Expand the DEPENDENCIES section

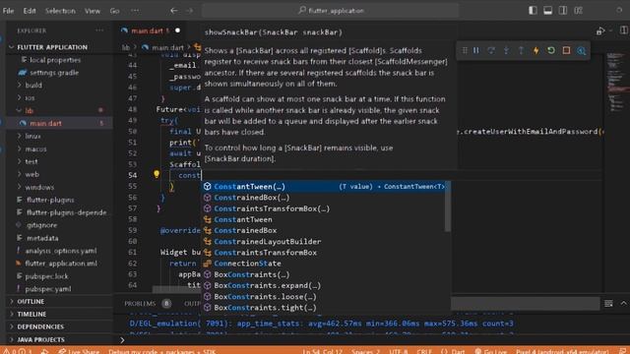[x=40, y=326]
